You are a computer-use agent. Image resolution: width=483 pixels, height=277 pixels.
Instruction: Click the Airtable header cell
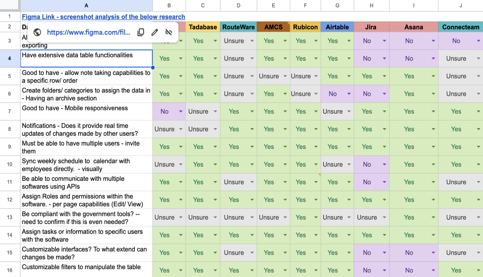pyautogui.click(x=337, y=27)
